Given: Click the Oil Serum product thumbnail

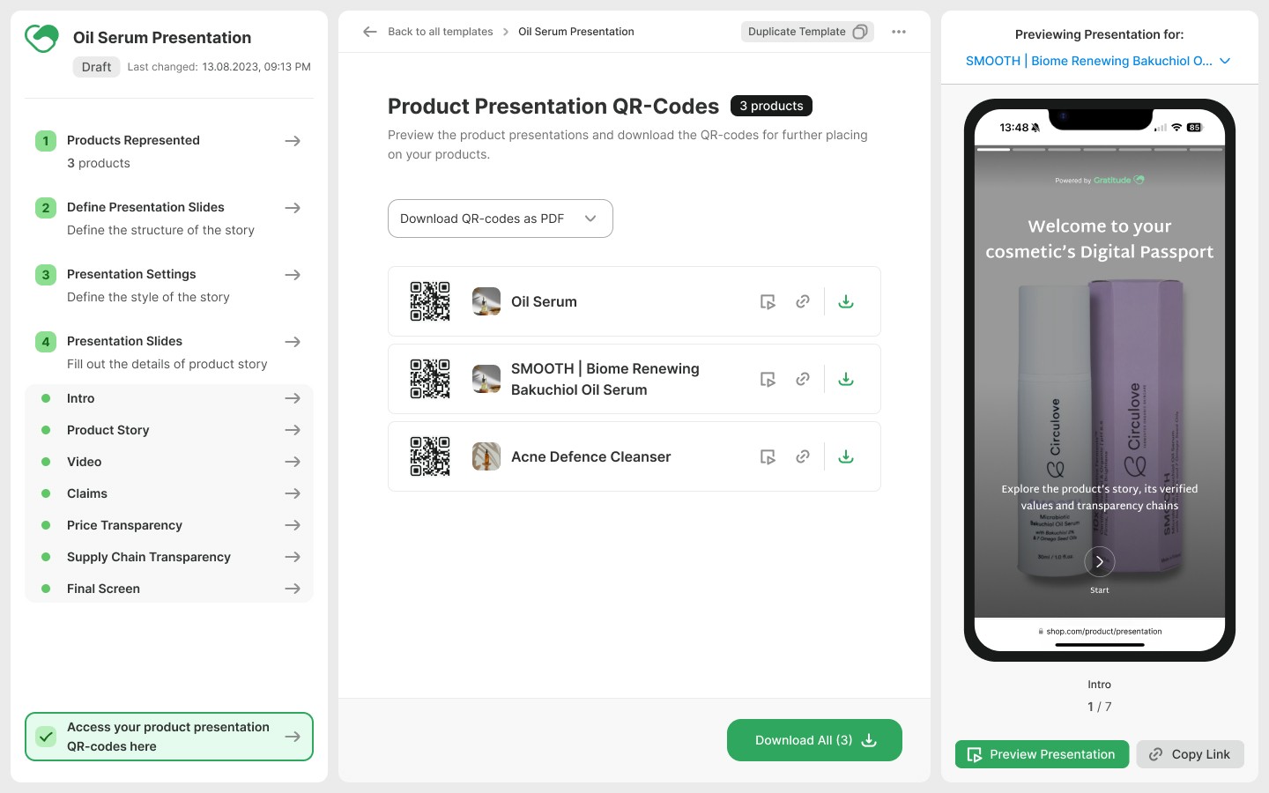Looking at the screenshot, I should (486, 301).
